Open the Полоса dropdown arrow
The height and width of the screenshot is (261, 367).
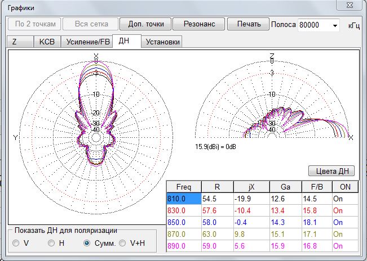point(335,25)
